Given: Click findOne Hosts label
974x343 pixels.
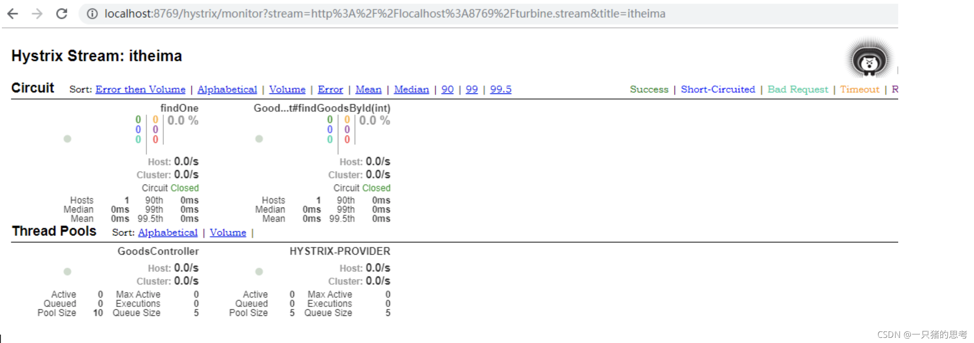Looking at the screenshot, I should pyautogui.click(x=82, y=200).
